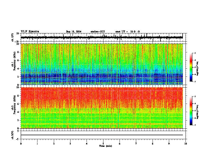The image size is (209, 161).
Task: Click time axis tick label "2"
Action: pyautogui.click(x=54, y=144)
